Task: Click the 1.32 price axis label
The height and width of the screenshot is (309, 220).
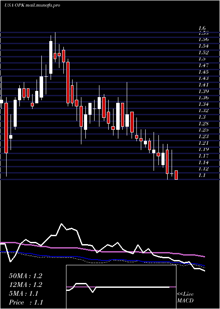Action: pos(203,110)
